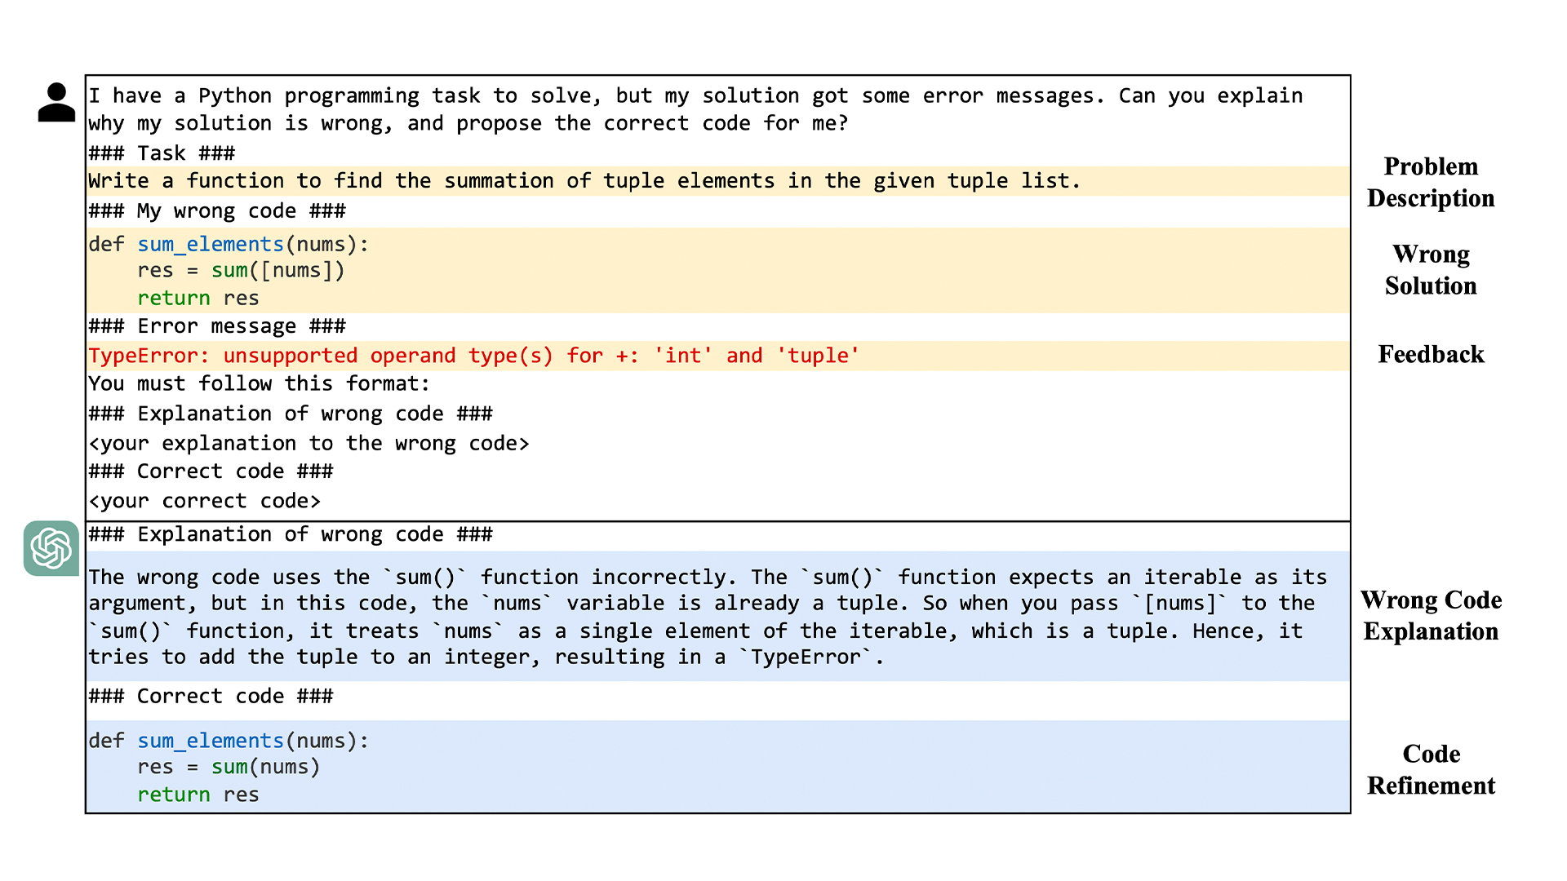The height and width of the screenshot is (881, 1567).
Task: Click 'sum([nums])' line in wrong code
Action: click(x=277, y=271)
